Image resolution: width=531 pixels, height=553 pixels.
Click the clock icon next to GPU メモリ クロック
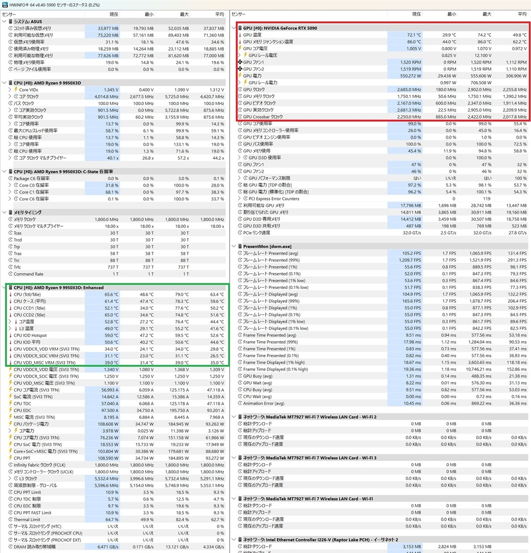(x=240, y=96)
